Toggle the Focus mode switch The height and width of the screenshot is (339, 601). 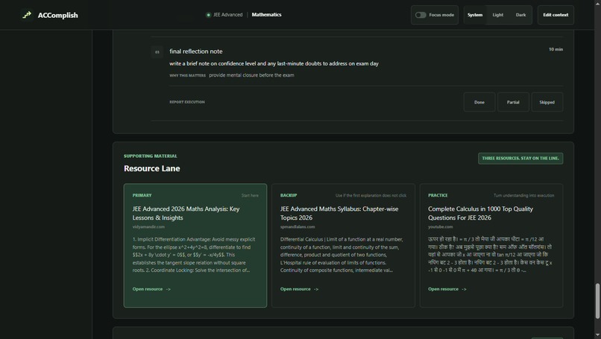(421, 15)
